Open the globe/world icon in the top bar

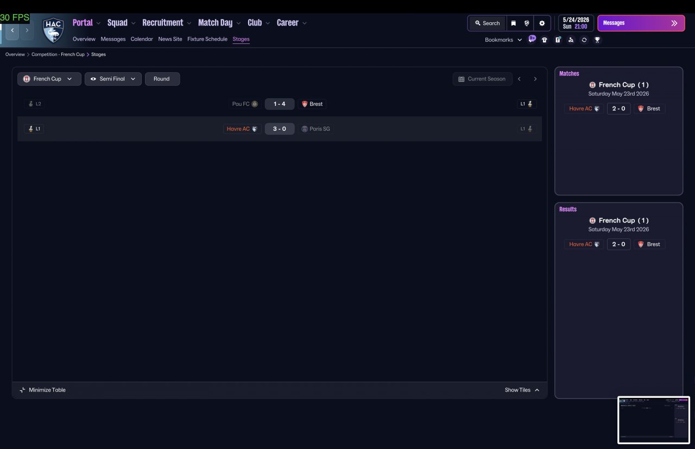coord(527,23)
